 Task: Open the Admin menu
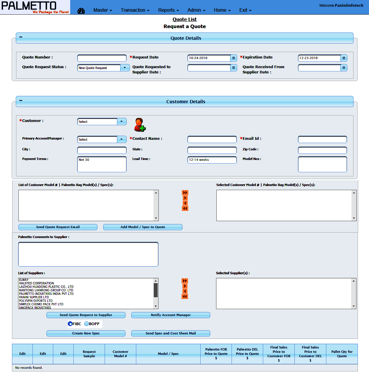coord(196,10)
